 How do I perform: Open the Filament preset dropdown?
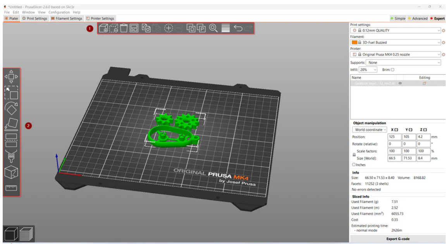tap(396, 43)
